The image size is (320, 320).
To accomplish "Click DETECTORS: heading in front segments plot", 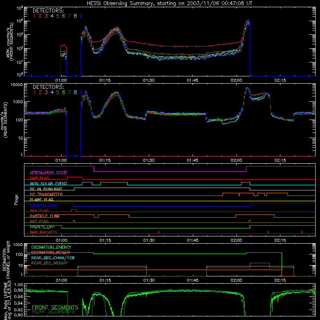I will pyautogui.click(x=48, y=10).
